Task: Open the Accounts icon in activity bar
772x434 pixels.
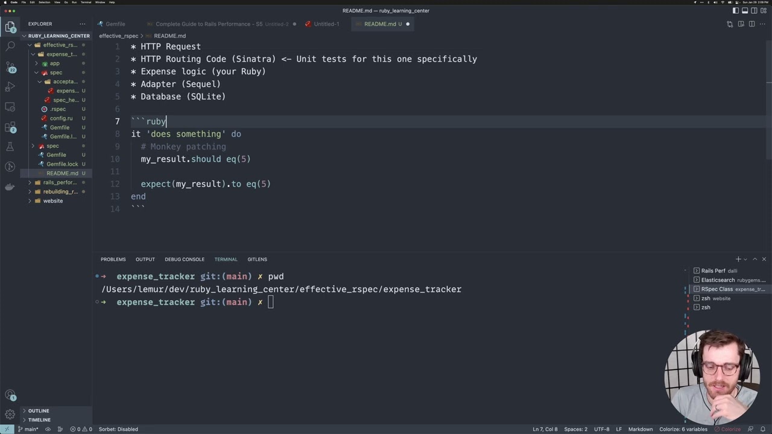Action: [10, 395]
